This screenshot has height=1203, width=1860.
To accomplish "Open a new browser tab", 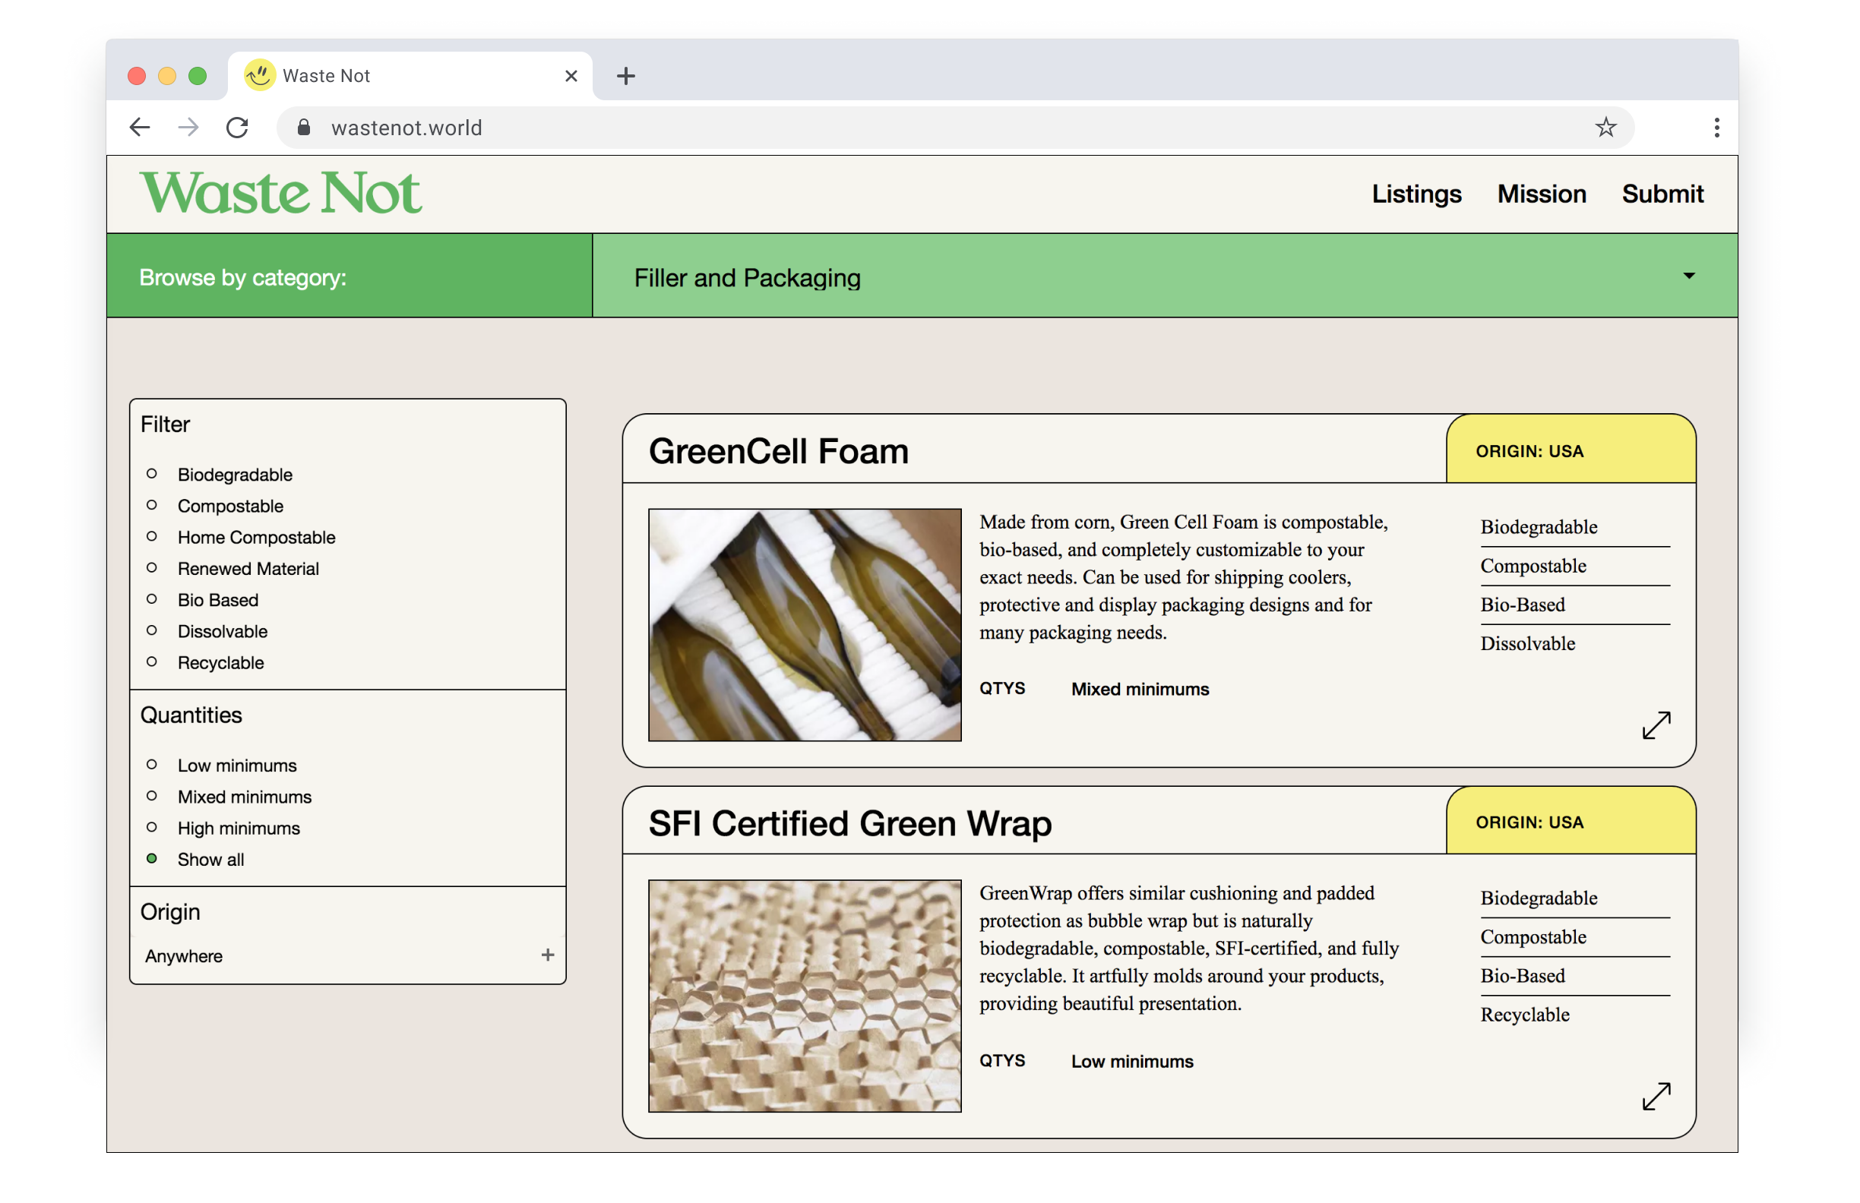I will tap(625, 76).
